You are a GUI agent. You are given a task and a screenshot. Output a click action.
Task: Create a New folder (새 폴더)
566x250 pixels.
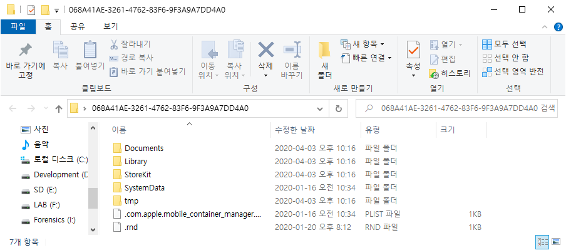[x=324, y=60]
